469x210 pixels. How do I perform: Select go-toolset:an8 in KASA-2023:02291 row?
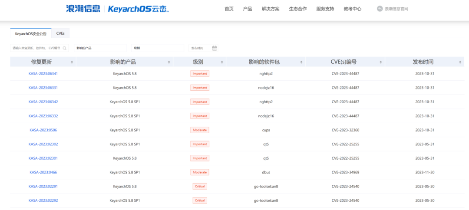click(266, 187)
